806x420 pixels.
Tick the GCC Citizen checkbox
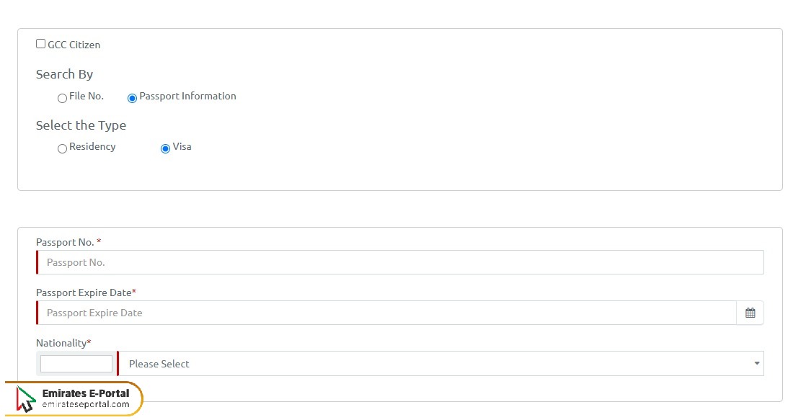(x=40, y=44)
